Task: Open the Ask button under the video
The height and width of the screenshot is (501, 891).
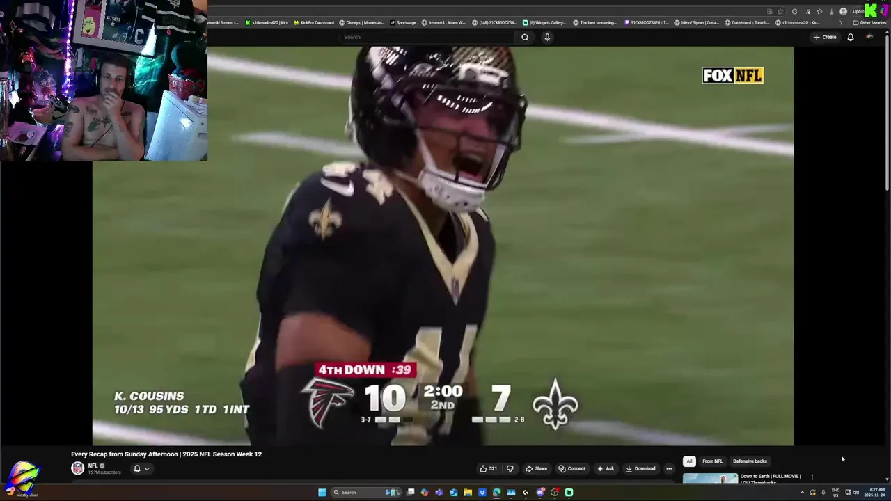Action: [606, 468]
